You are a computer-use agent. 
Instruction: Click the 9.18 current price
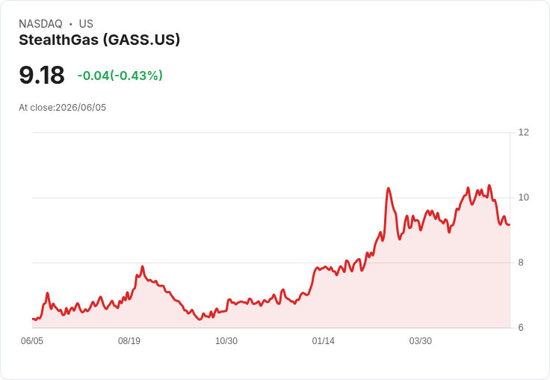[x=42, y=75]
